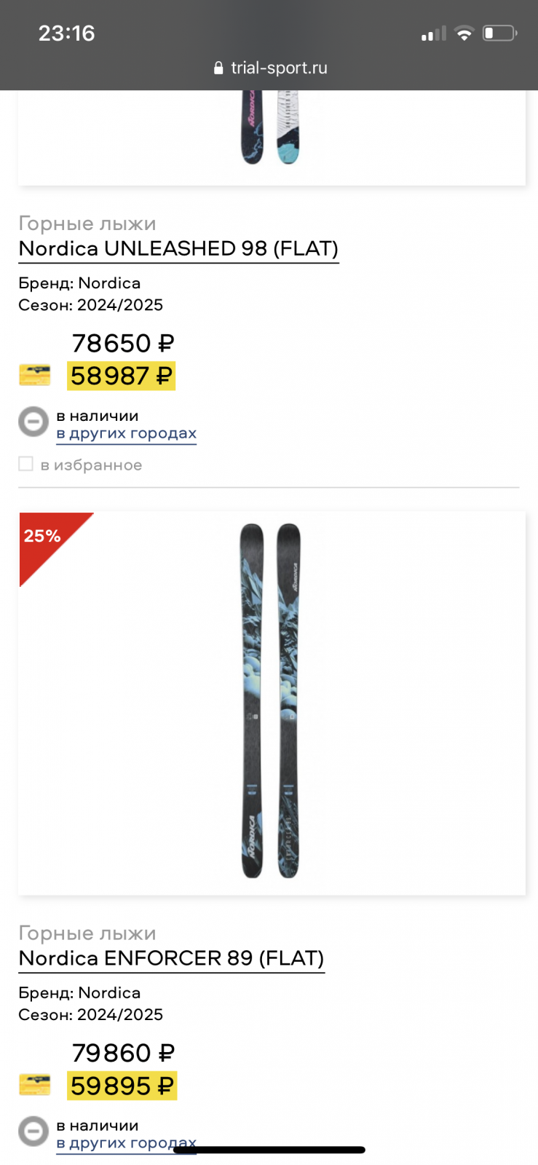The width and height of the screenshot is (538, 1165).
Task: Tap the ENFORCER 89 skis product image
Action: click(272, 703)
